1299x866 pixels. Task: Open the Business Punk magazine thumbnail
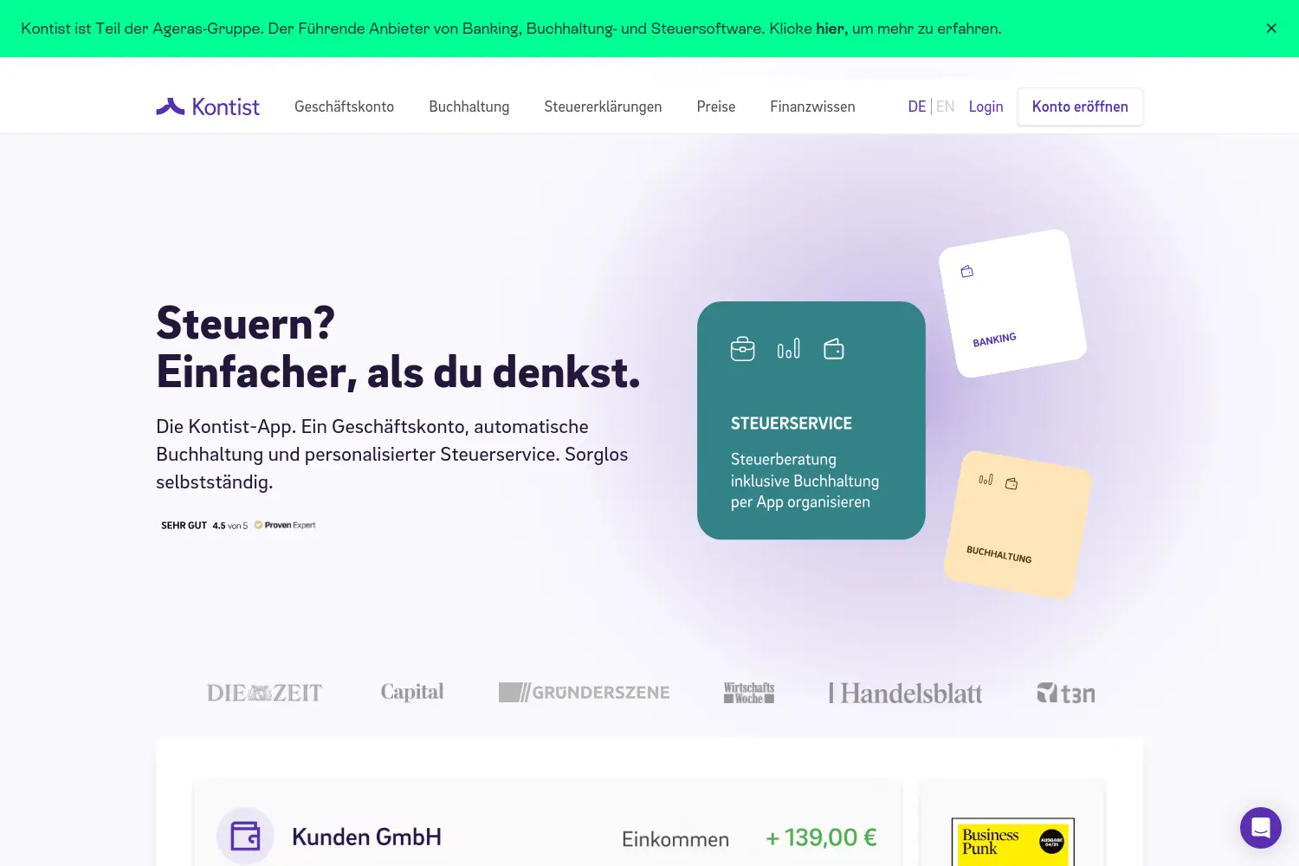1013,842
